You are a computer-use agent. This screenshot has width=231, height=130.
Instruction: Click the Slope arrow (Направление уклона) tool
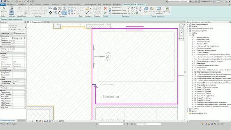click(117, 10)
